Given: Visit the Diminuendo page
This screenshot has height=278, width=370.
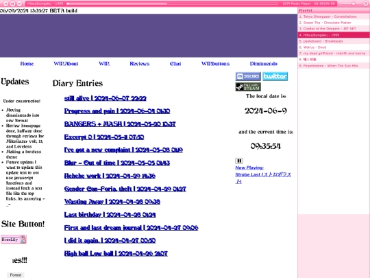Looking at the screenshot, I should [264, 64].
